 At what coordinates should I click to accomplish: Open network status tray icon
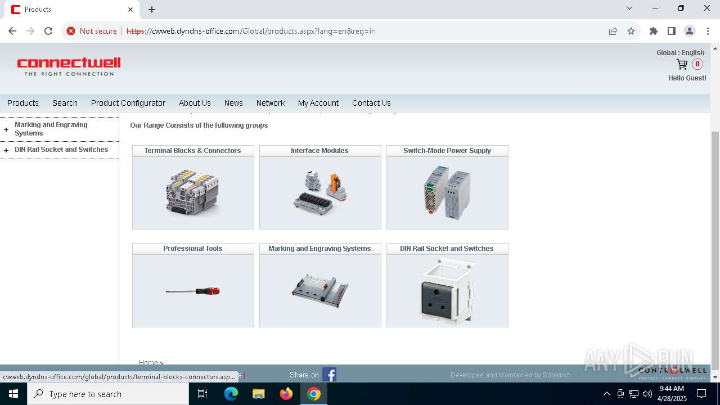point(634,394)
